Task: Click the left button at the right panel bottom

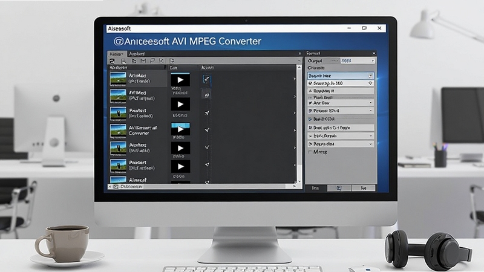Action: [x=315, y=188]
